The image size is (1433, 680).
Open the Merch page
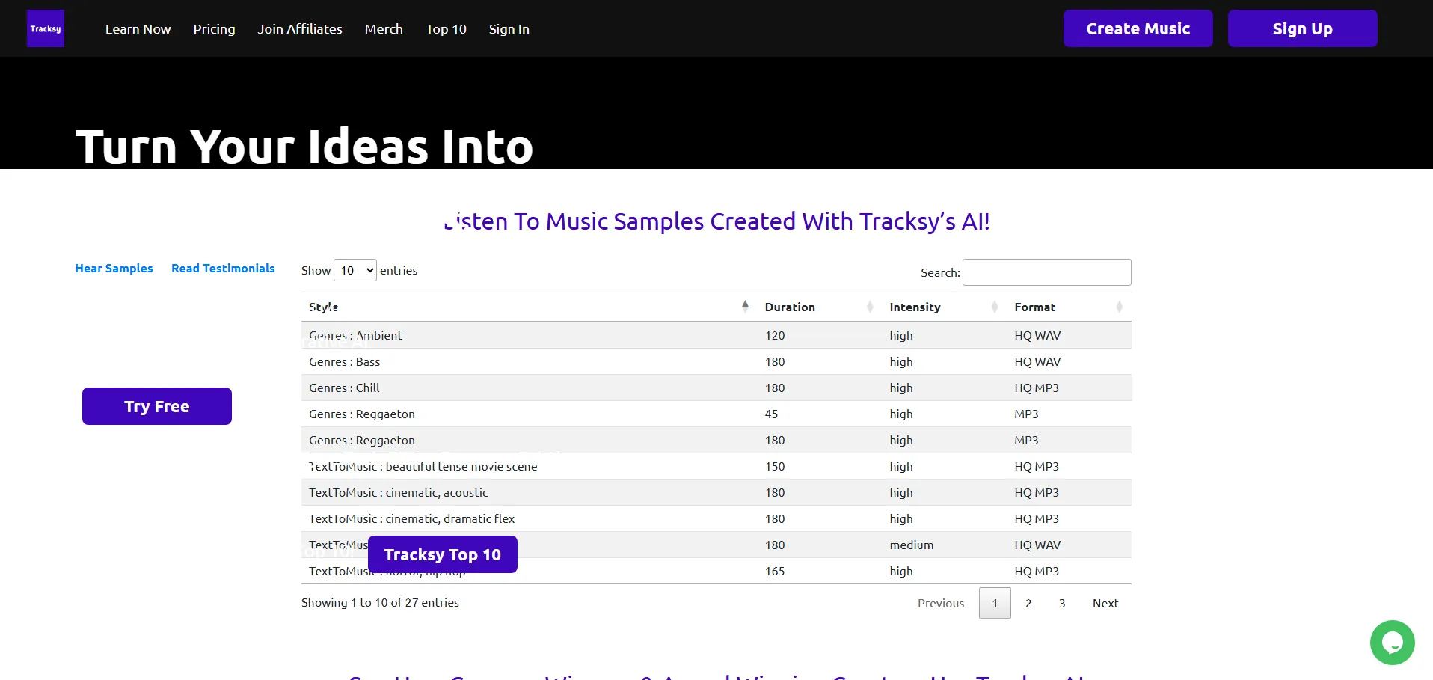click(384, 29)
